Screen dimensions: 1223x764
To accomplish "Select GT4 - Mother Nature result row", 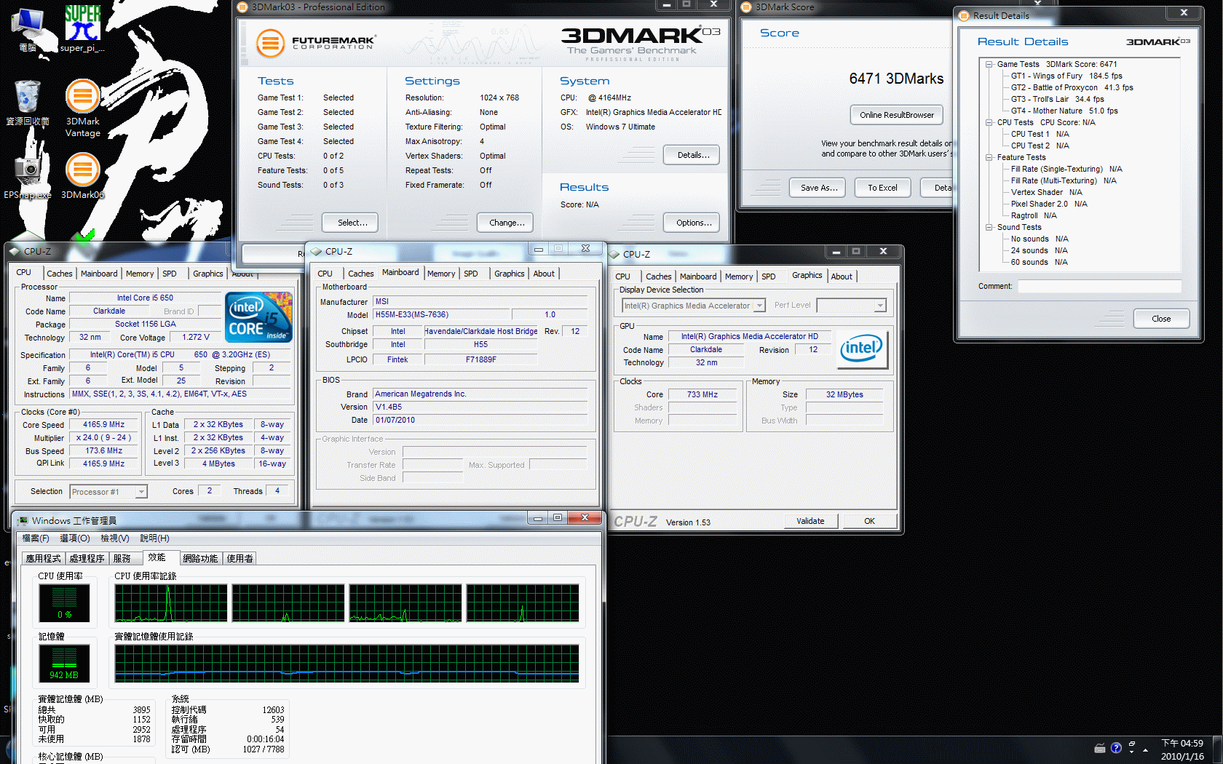I will point(1064,111).
